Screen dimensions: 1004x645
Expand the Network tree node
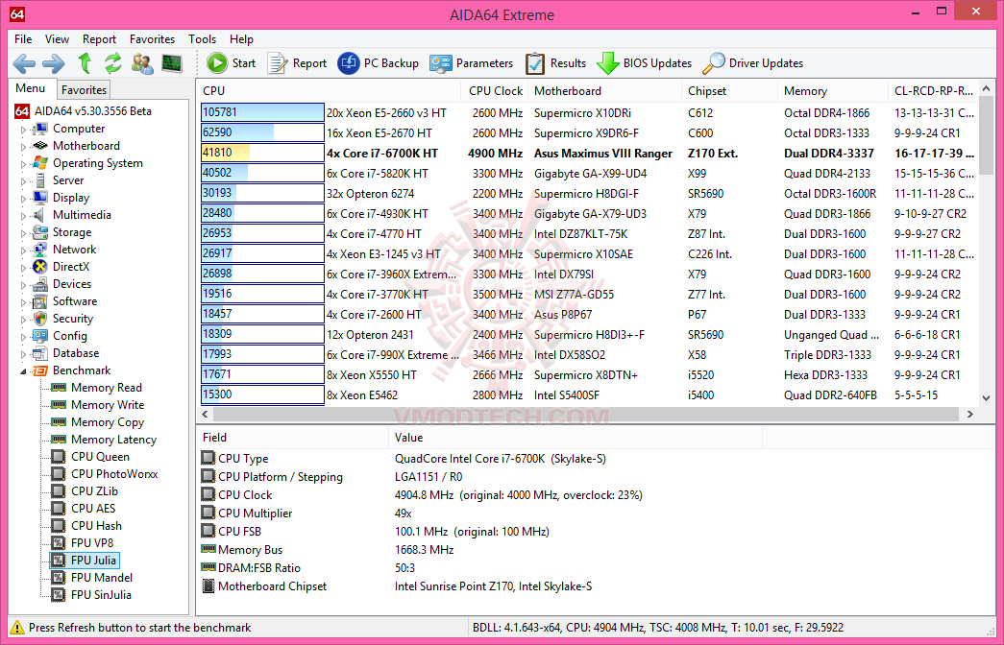(24, 251)
